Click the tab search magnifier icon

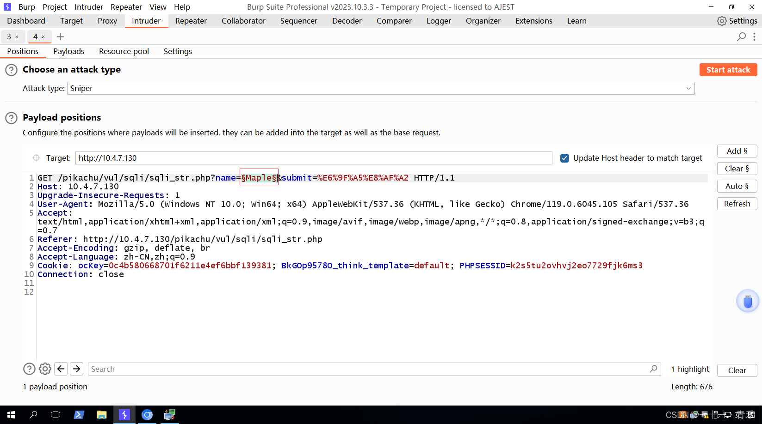741,36
